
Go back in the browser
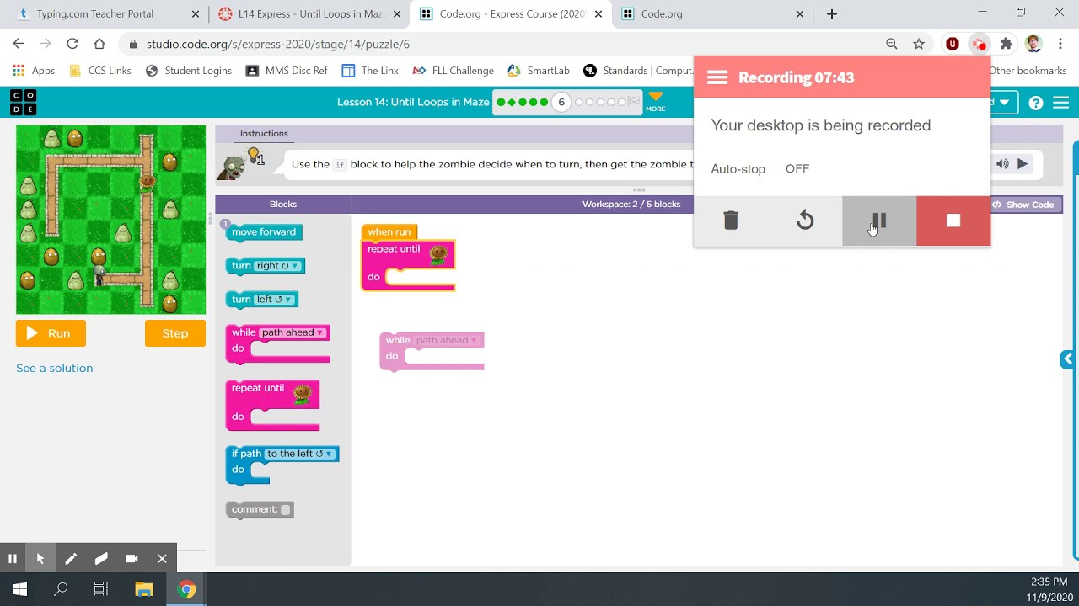click(x=19, y=44)
